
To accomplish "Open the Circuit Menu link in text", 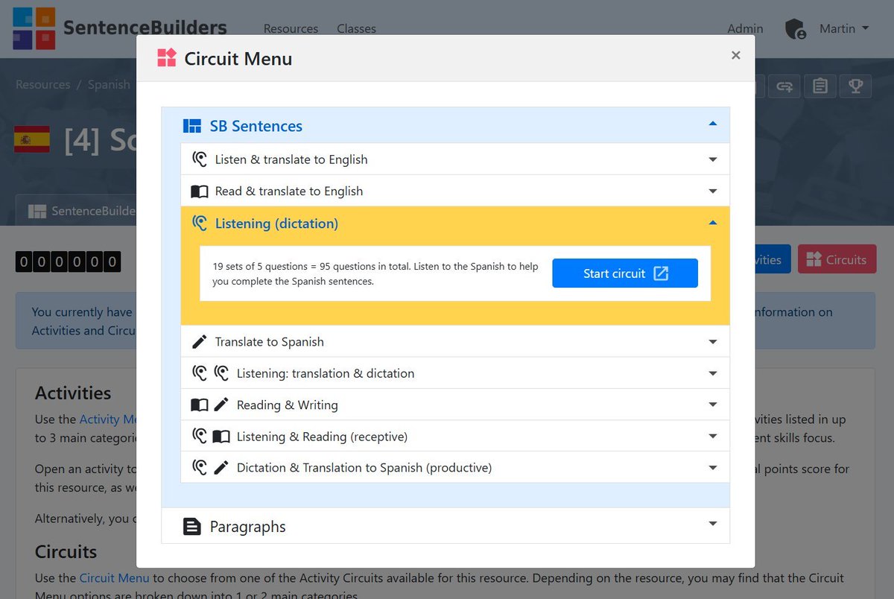I will click(115, 577).
